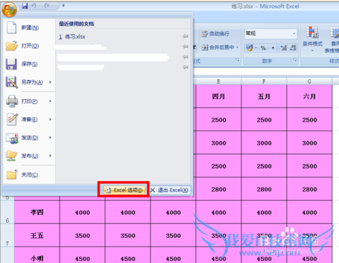Expand the 发布 submenu arrow

(50, 156)
